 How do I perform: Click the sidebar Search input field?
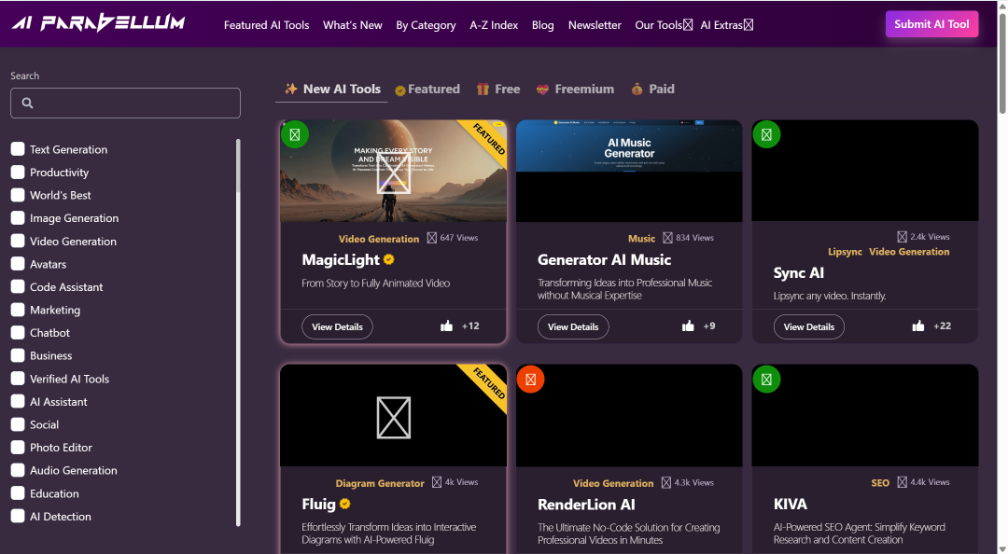125,103
